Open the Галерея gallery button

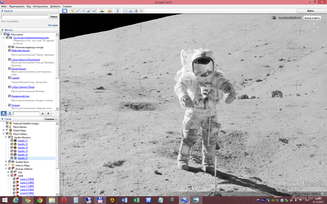pos(51,119)
